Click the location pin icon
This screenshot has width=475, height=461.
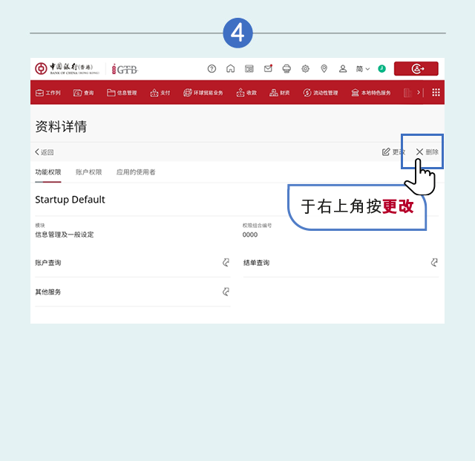tap(324, 69)
